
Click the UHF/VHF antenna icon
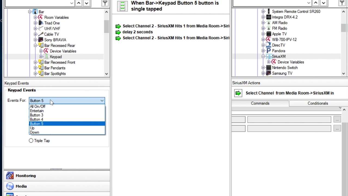[x=41, y=29]
